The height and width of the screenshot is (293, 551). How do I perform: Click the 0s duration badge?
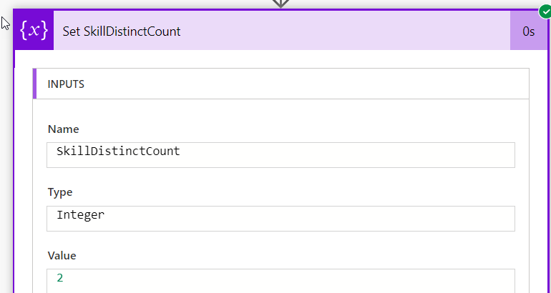(x=529, y=31)
